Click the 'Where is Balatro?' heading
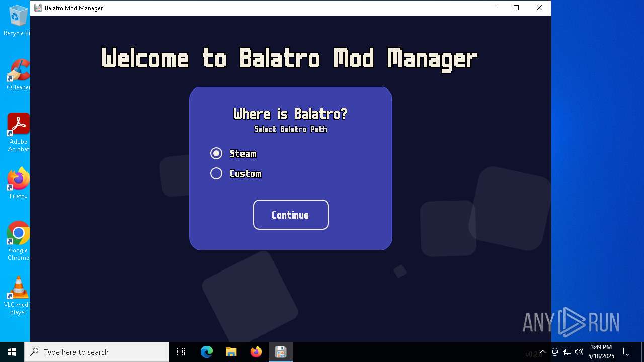Image resolution: width=644 pixels, height=362 pixels. coord(290,114)
